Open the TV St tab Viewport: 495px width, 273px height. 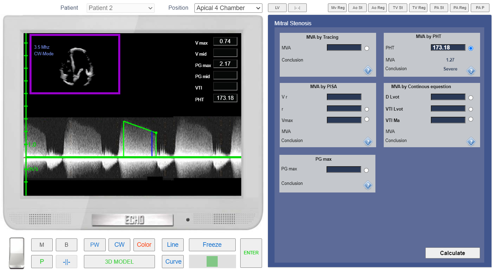tap(398, 8)
